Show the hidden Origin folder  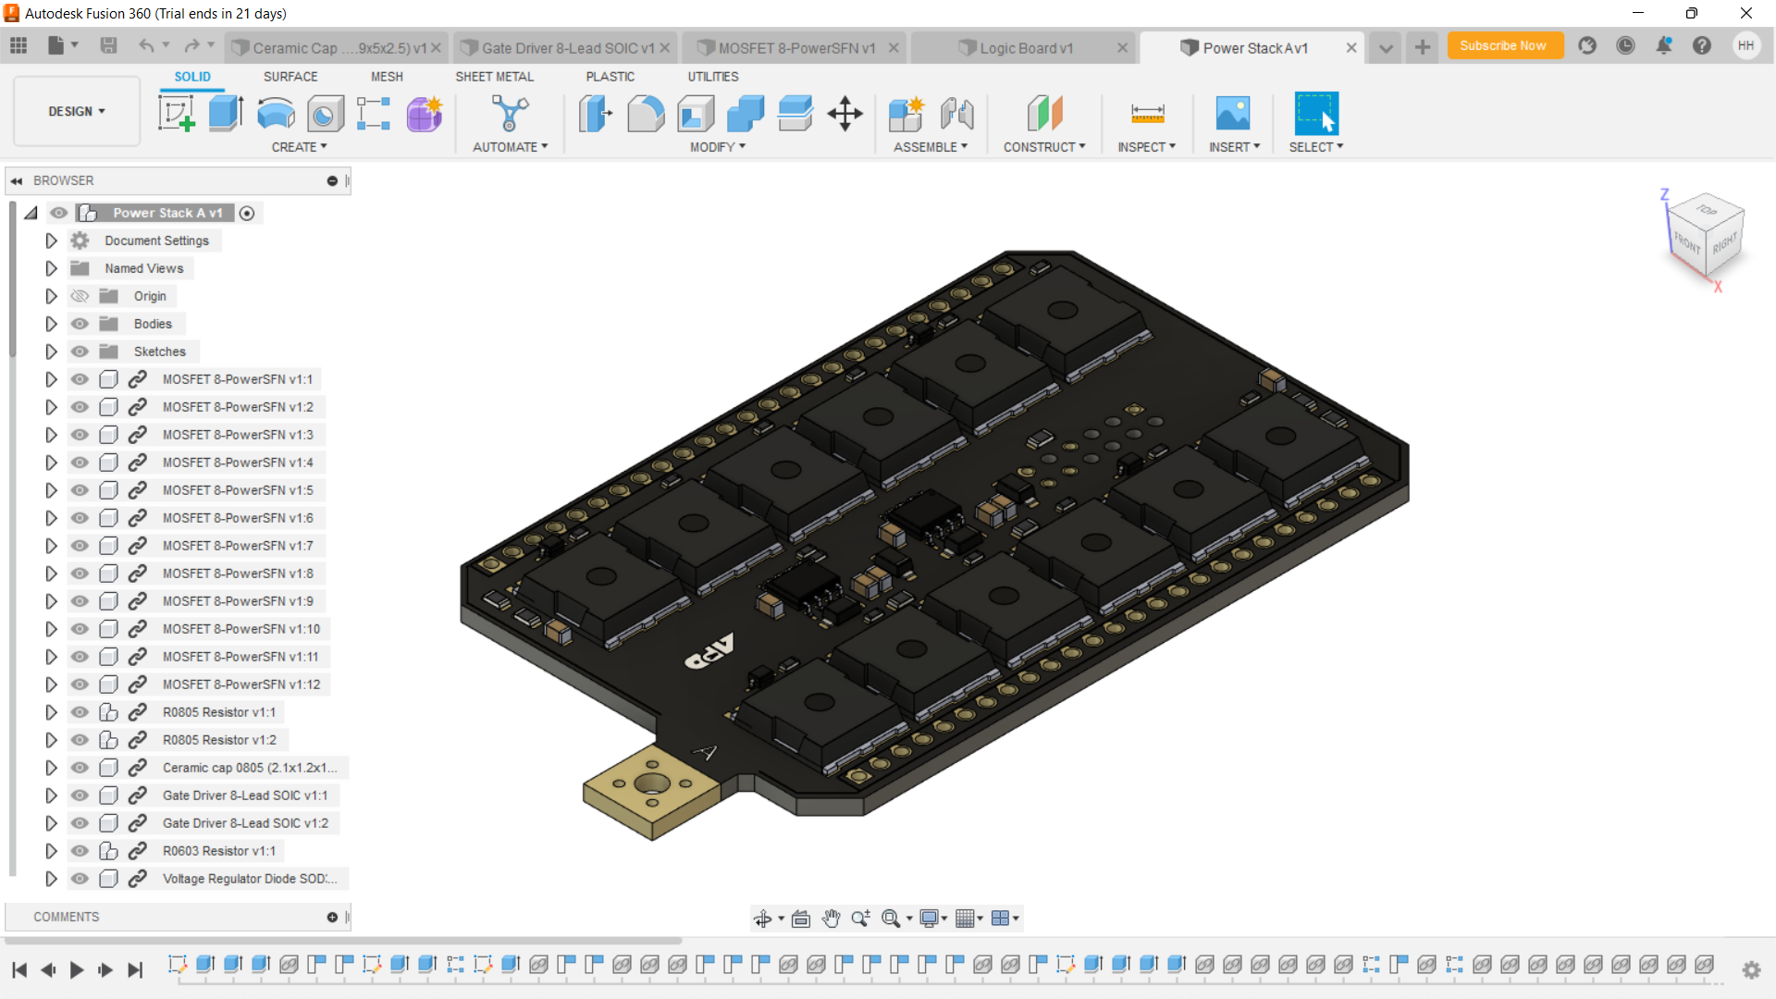pos(80,296)
